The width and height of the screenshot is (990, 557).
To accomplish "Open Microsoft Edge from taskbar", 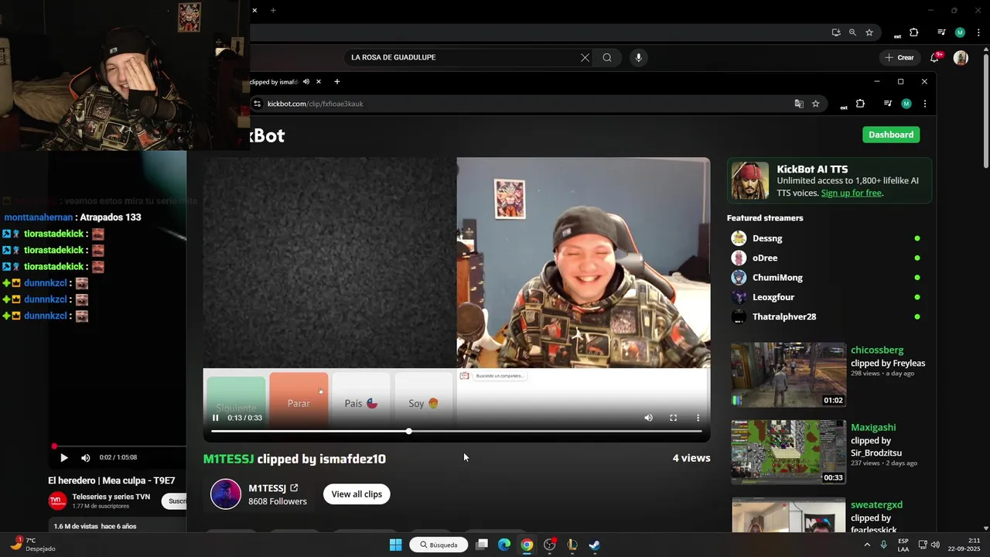I will click(504, 545).
